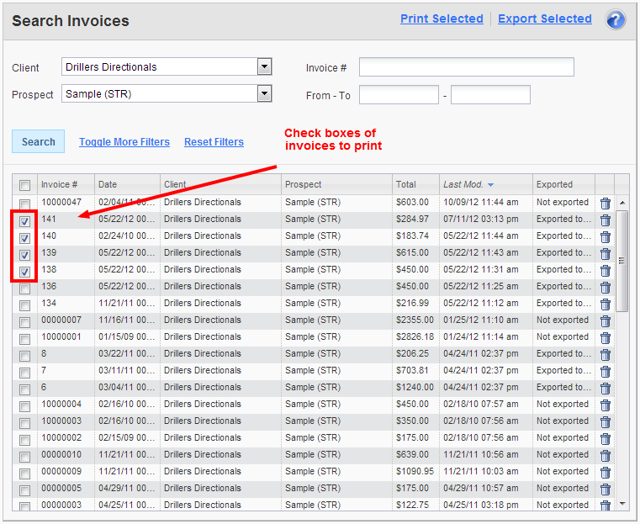Image resolution: width=640 pixels, height=524 pixels.
Task: Toggle the select-all checkbox in table header
Action: pos(25,186)
